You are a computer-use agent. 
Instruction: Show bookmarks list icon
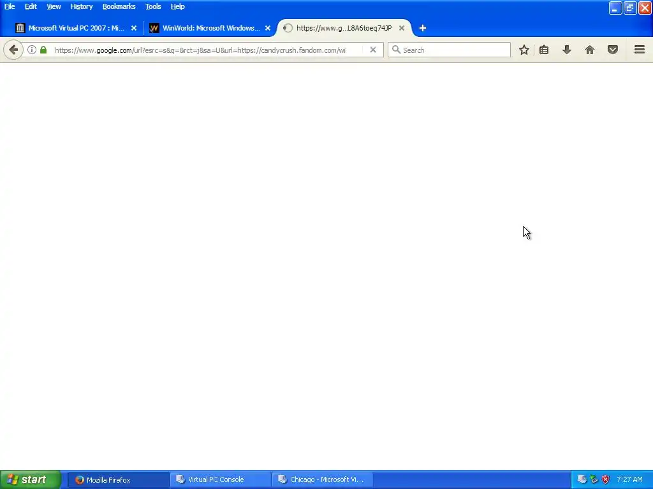click(x=544, y=50)
